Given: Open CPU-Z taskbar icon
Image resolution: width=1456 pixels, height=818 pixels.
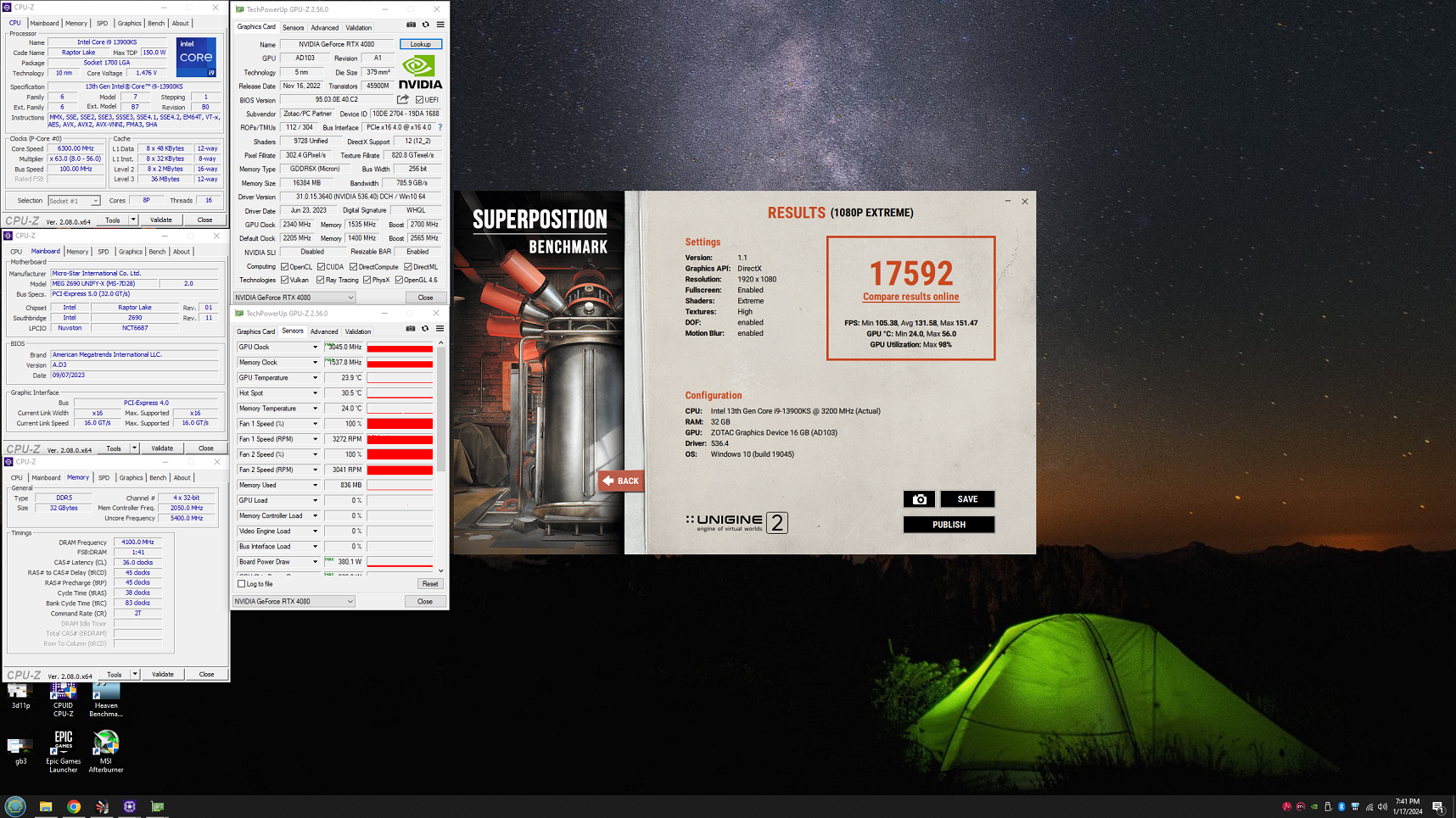Looking at the screenshot, I should coord(130,807).
